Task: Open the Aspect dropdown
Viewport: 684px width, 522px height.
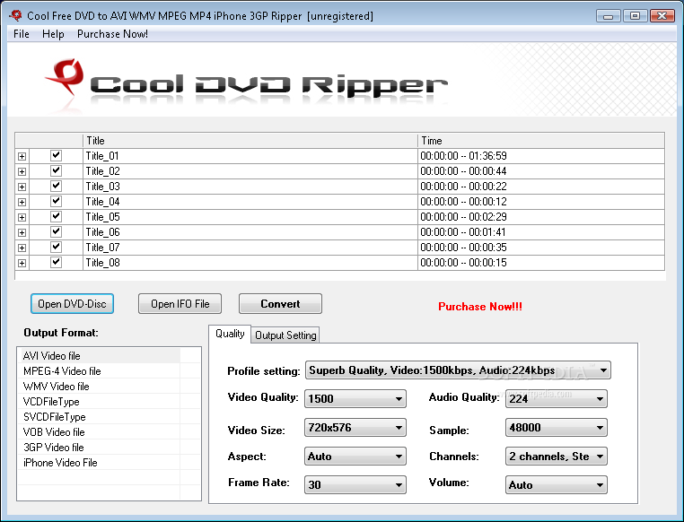Action: click(355, 457)
